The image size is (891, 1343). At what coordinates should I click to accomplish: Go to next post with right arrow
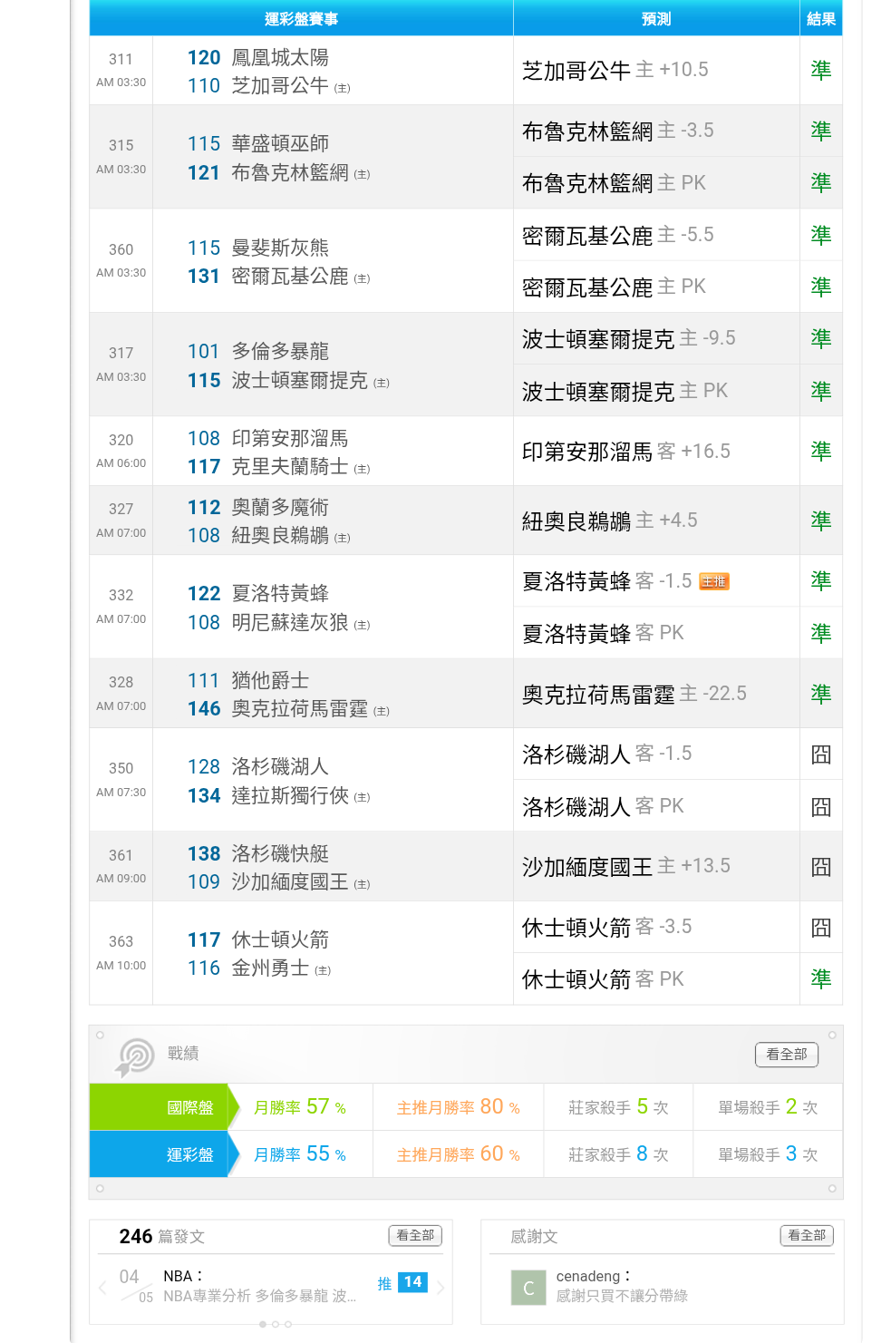click(x=441, y=1288)
